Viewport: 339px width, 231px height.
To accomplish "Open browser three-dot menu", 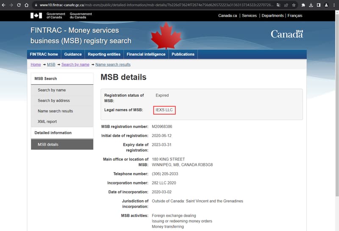I will point(334,5).
